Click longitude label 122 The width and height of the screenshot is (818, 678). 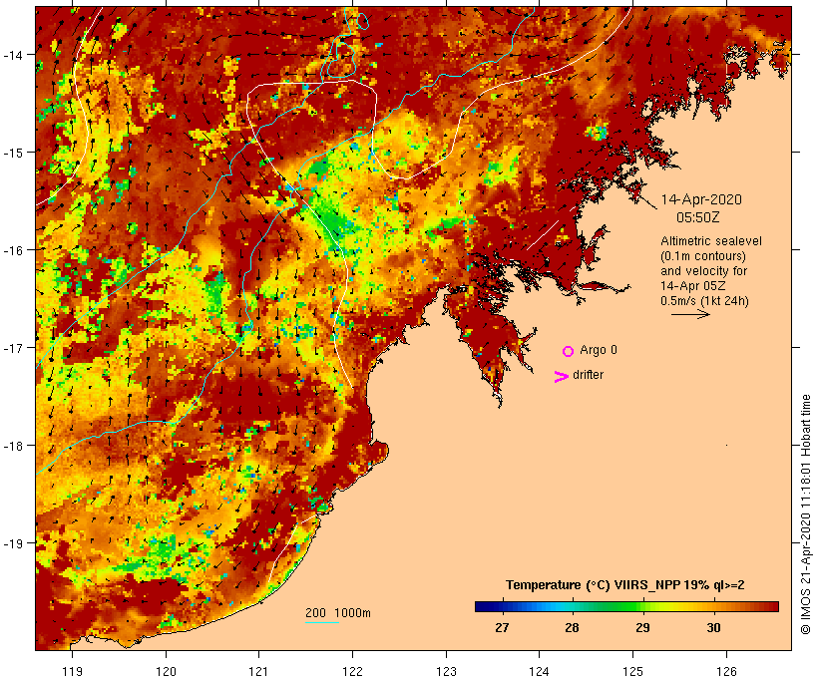[x=353, y=671]
